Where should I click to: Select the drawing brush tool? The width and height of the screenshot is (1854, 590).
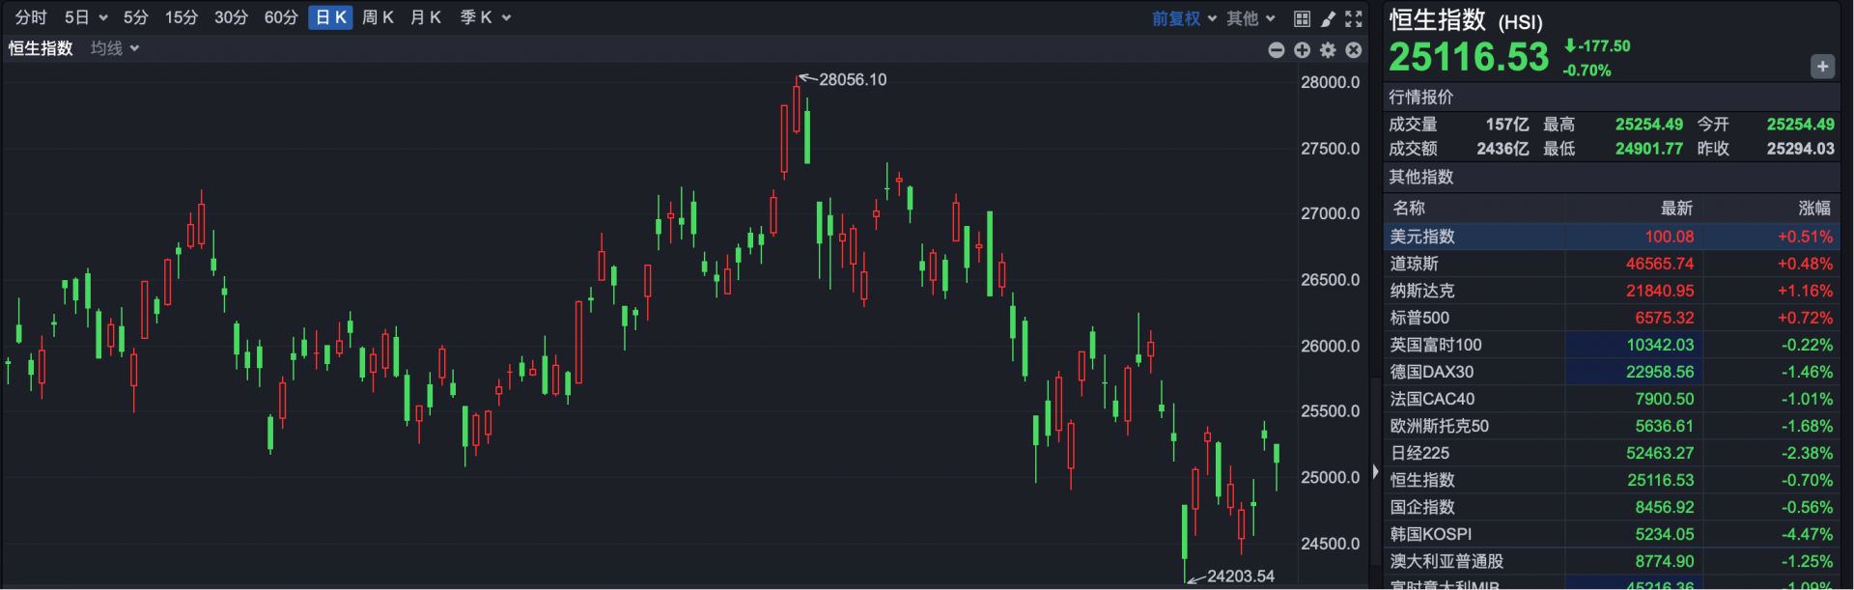[1328, 18]
